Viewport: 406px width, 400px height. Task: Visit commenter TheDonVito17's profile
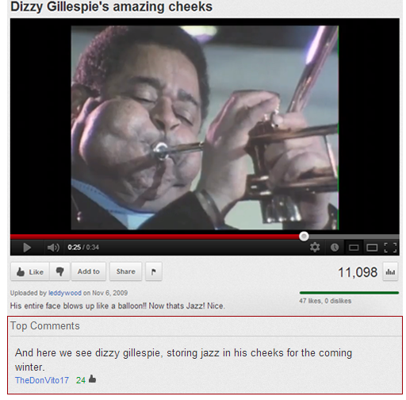[x=42, y=380]
